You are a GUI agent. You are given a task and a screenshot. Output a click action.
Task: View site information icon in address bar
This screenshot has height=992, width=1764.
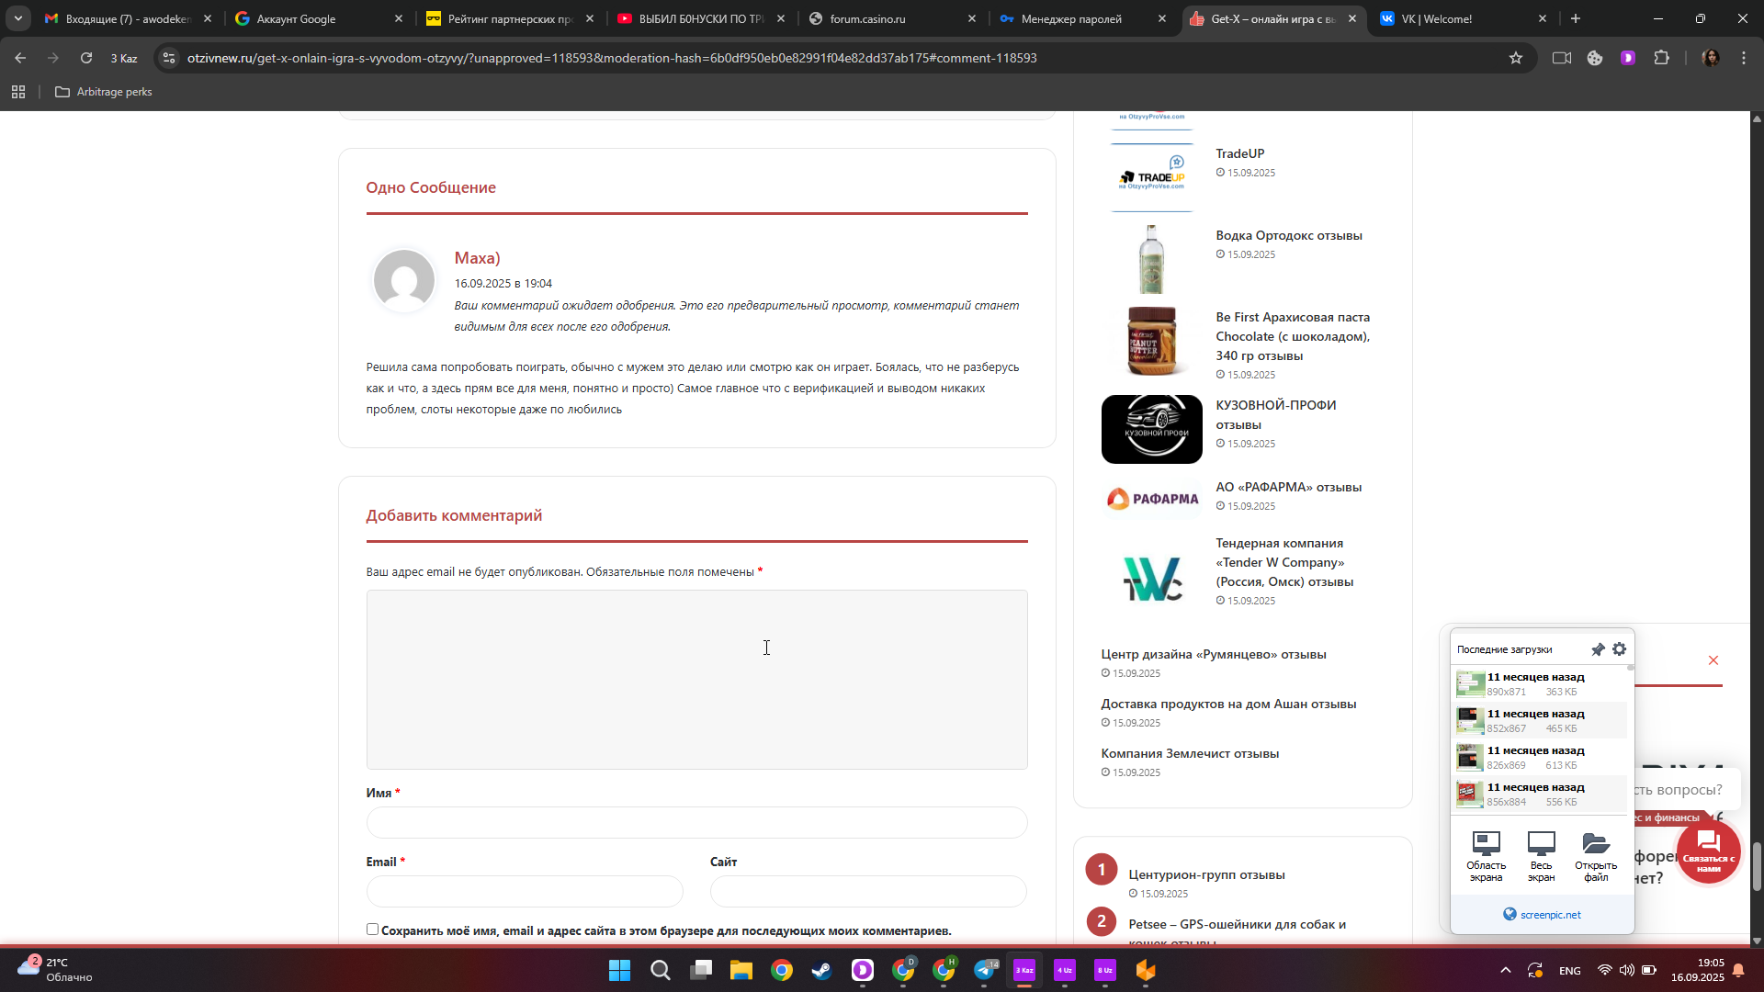169,58
